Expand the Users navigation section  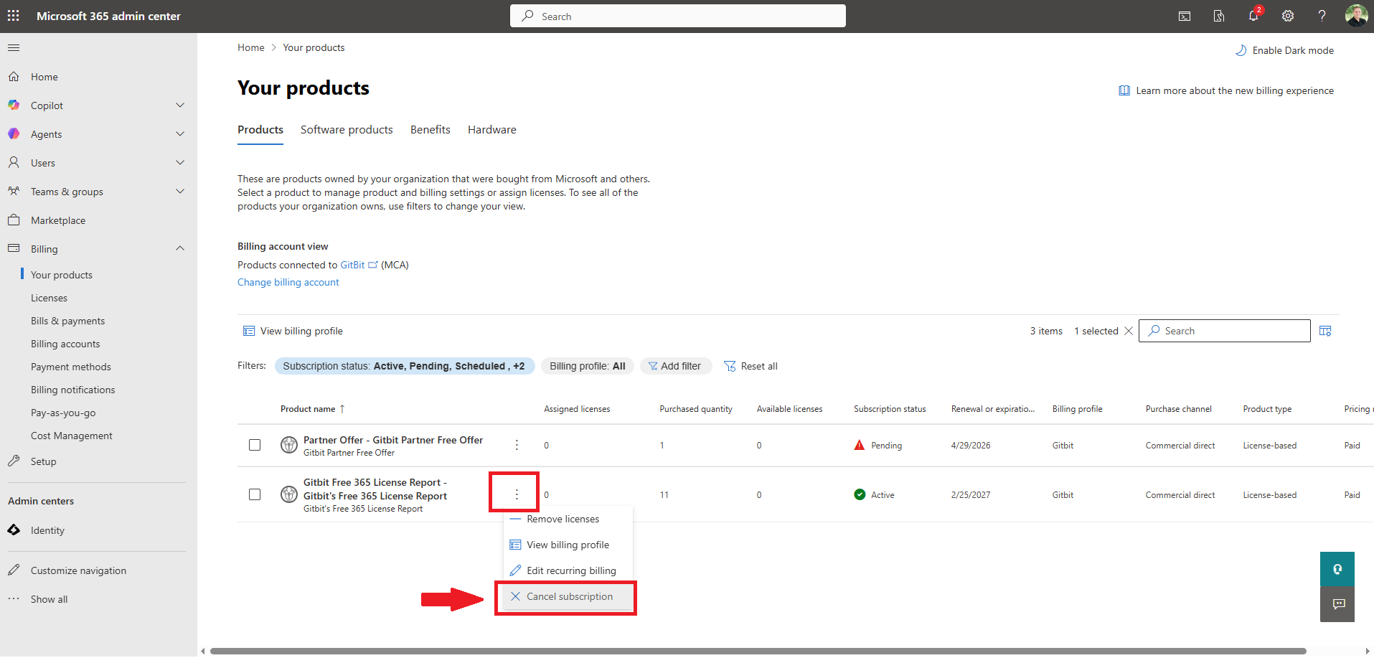click(x=180, y=163)
